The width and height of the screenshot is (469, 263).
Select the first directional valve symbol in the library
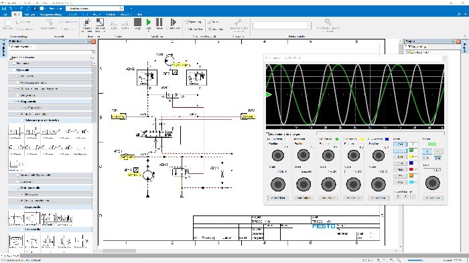pos(15,132)
